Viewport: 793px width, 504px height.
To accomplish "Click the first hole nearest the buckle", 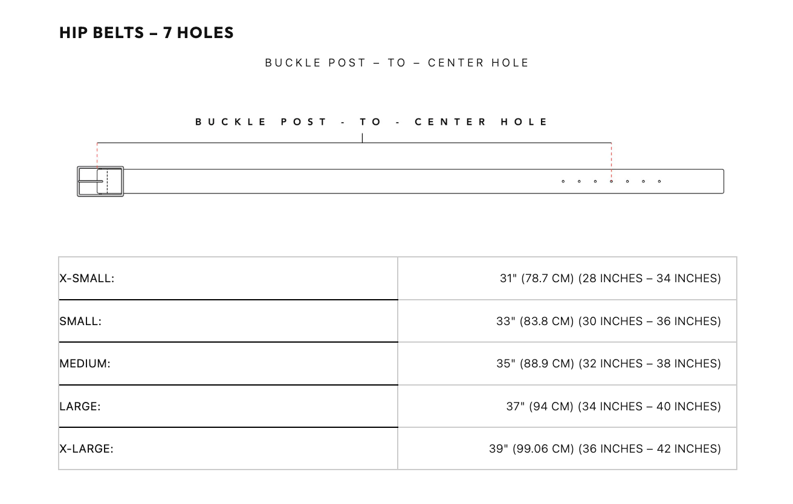I will [x=563, y=181].
